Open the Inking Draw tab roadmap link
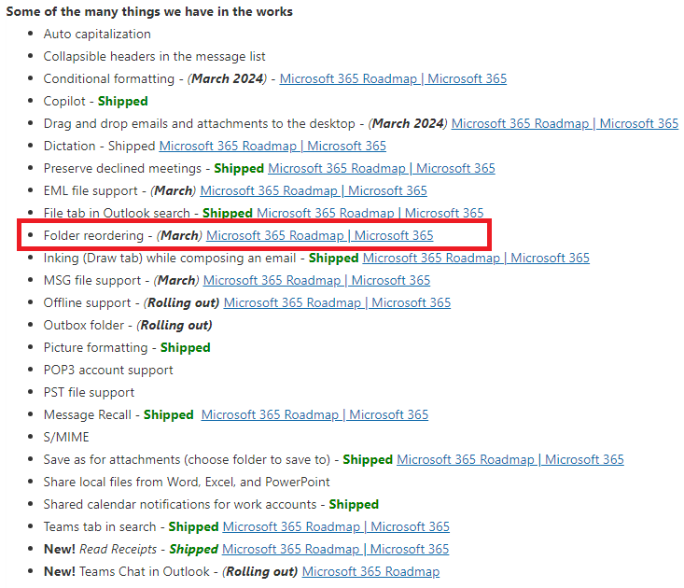 pyautogui.click(x=476, y=258)
